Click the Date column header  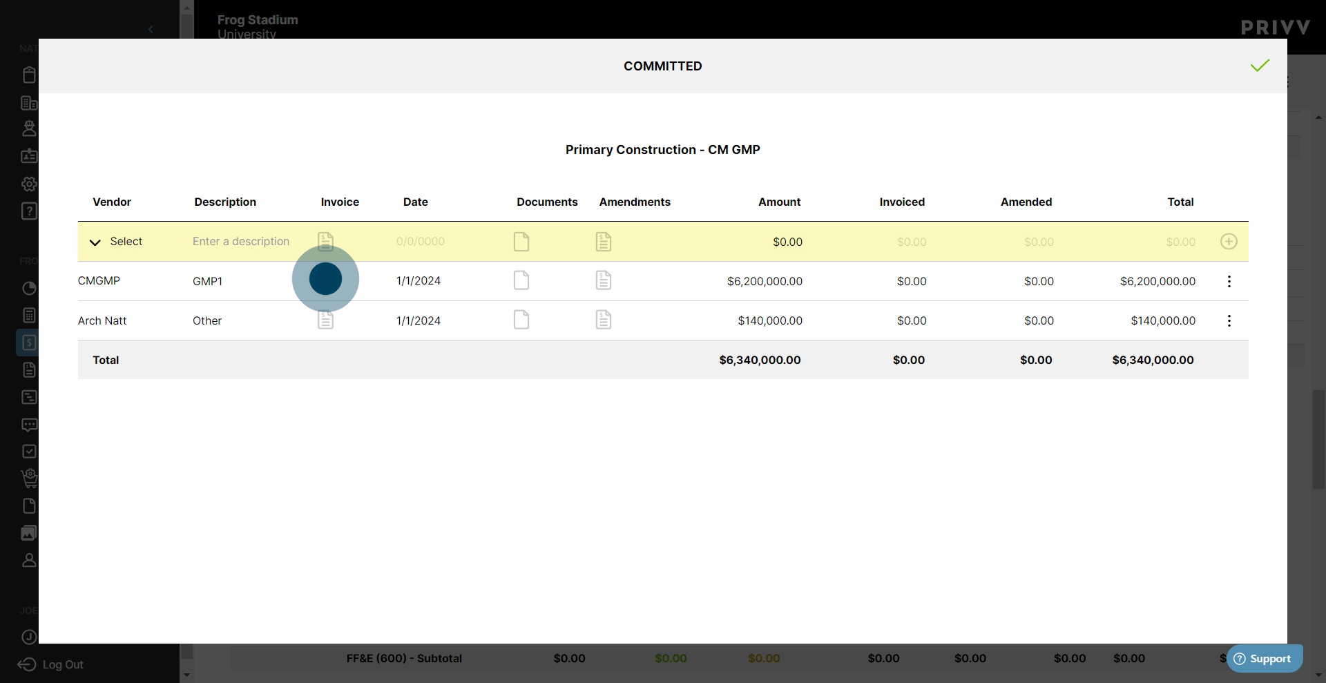tap(416, 202)
